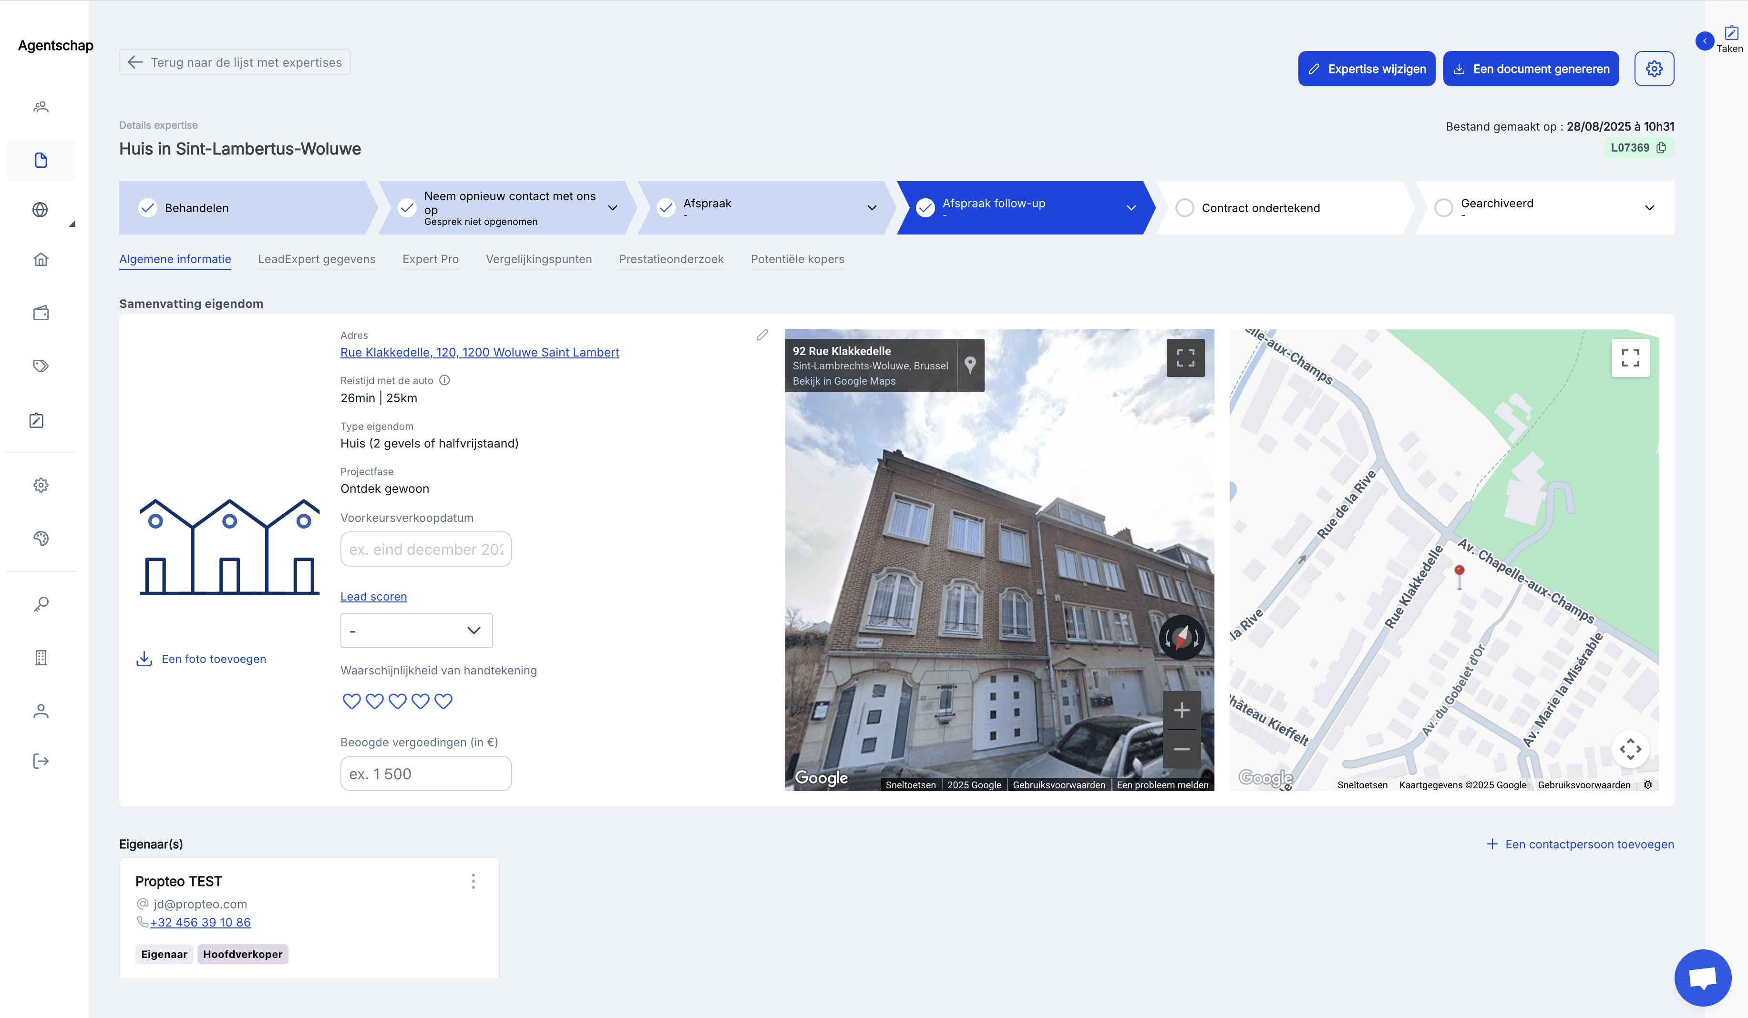Set signing probability to three hearts

pos(398,701)
